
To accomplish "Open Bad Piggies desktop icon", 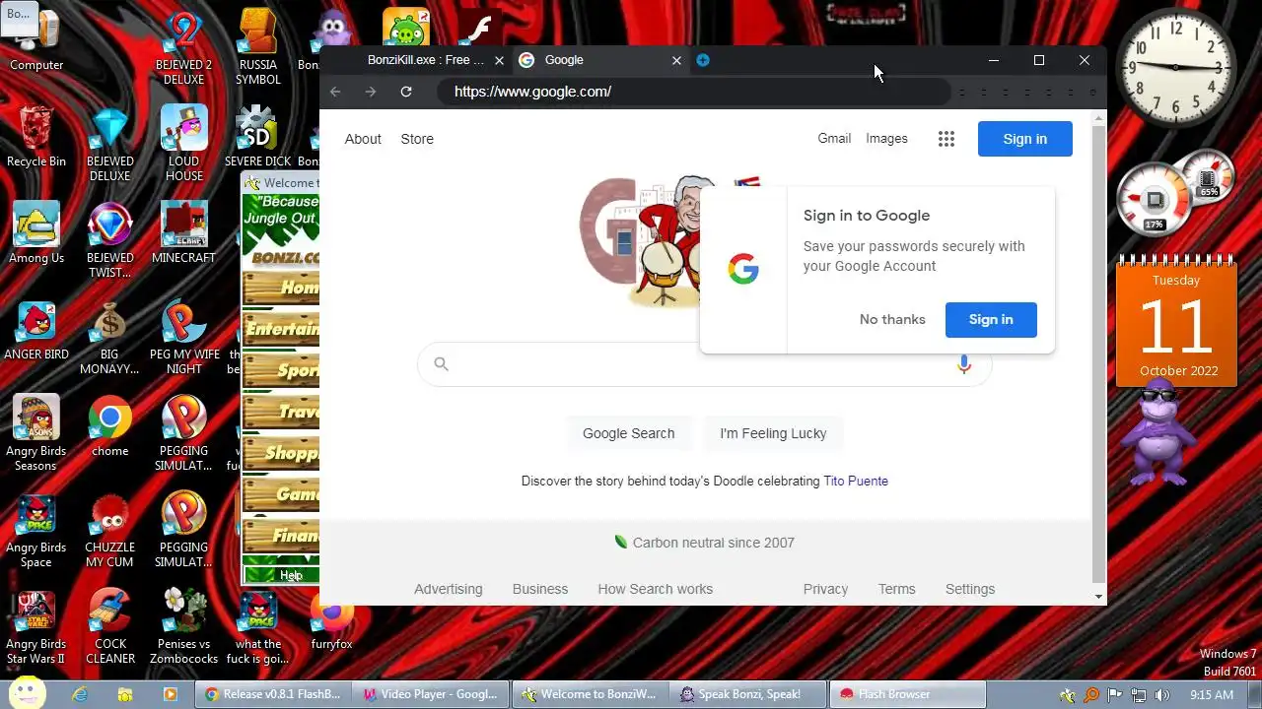I will click(x=406, y=28).
